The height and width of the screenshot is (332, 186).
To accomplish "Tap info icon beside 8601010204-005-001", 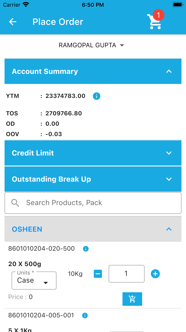I will point(85,315).
